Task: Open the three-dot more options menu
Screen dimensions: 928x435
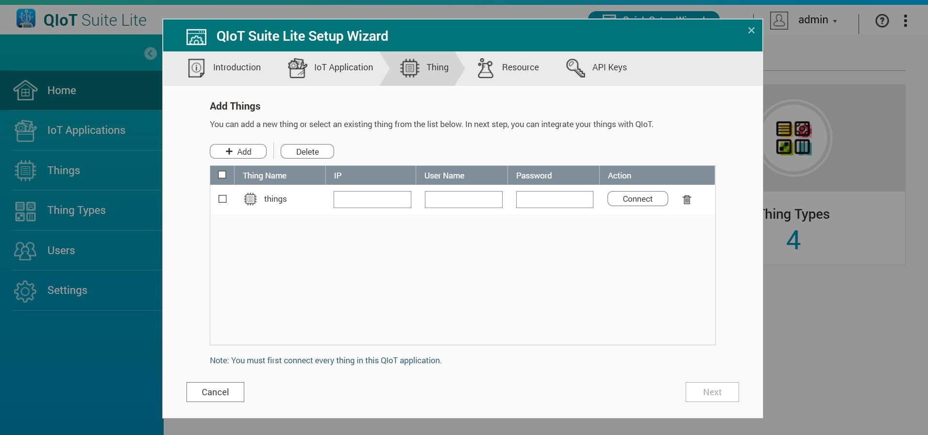Action: tap(905, 21)
